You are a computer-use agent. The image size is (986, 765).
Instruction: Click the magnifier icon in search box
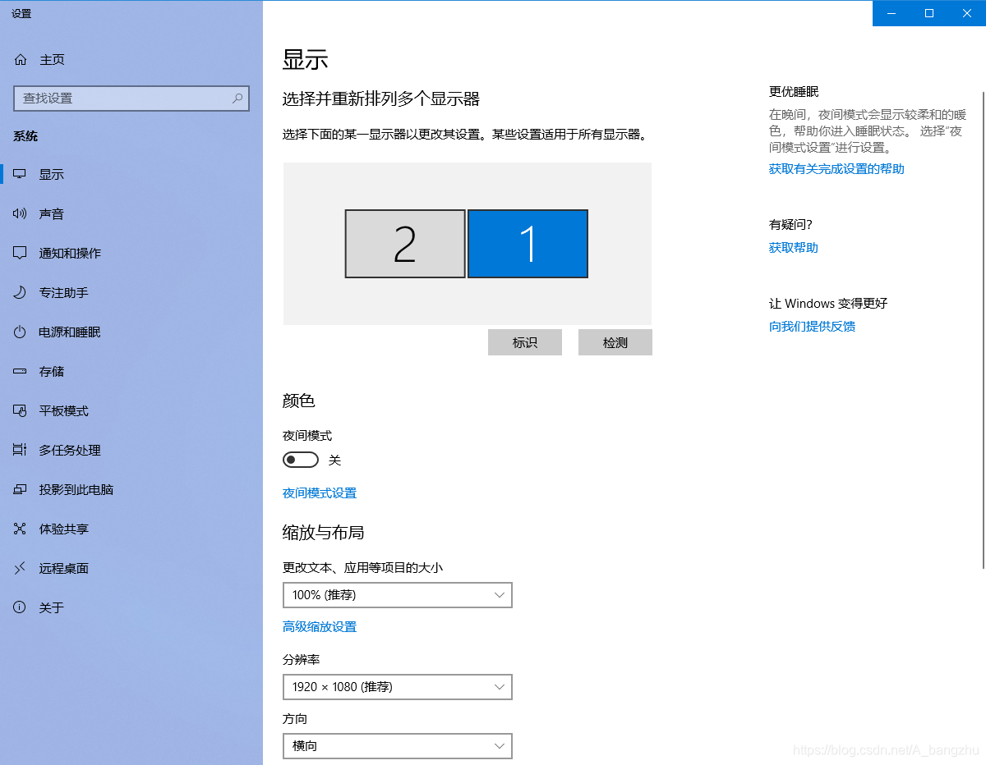click(237, 98)
